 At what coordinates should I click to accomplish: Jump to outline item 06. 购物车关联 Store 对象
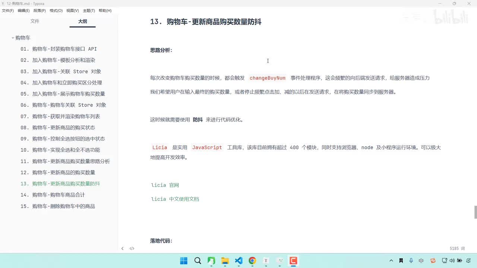coord(63,105)
